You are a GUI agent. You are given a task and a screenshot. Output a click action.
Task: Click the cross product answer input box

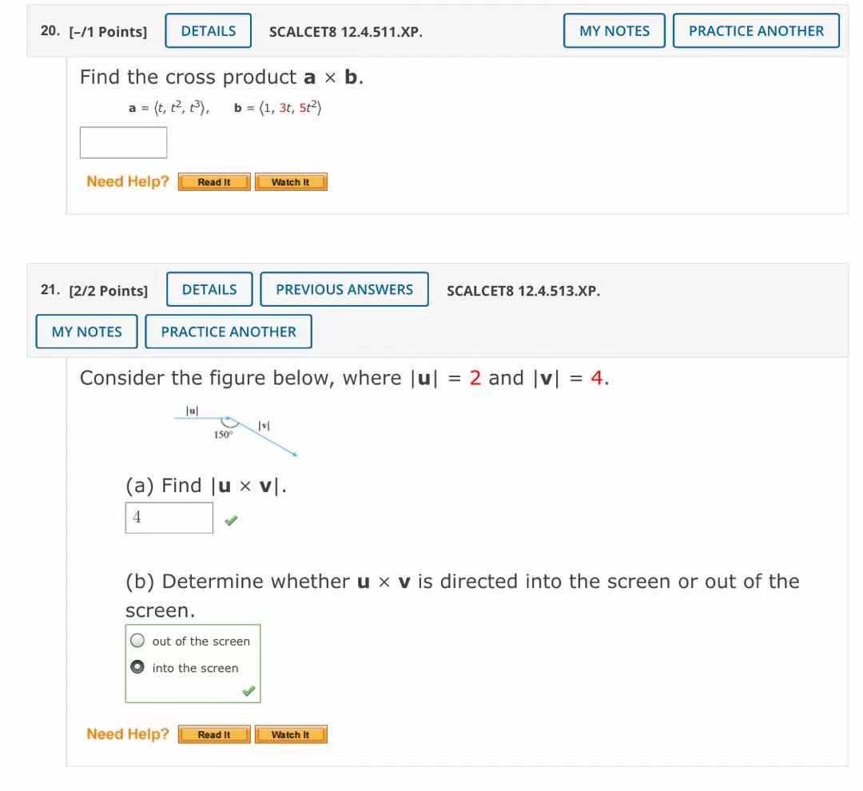pos(123,142)
